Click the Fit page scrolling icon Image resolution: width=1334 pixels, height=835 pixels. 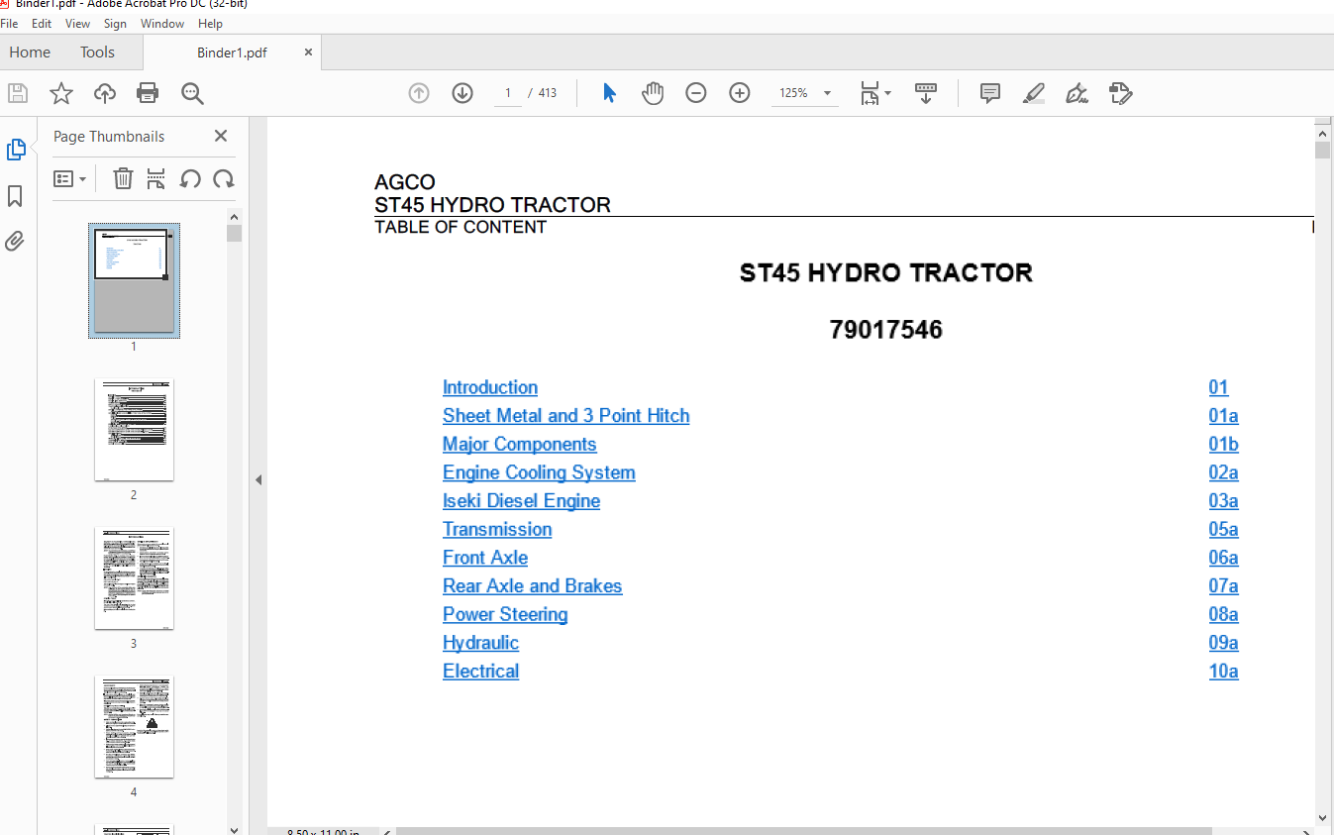(870, 93)
